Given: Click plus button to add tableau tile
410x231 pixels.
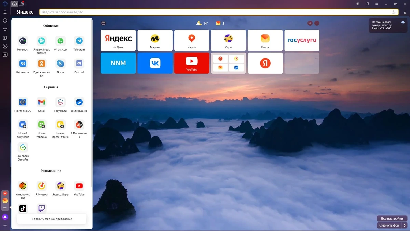Looking at the screenshot, I should [x=310, y=23].
